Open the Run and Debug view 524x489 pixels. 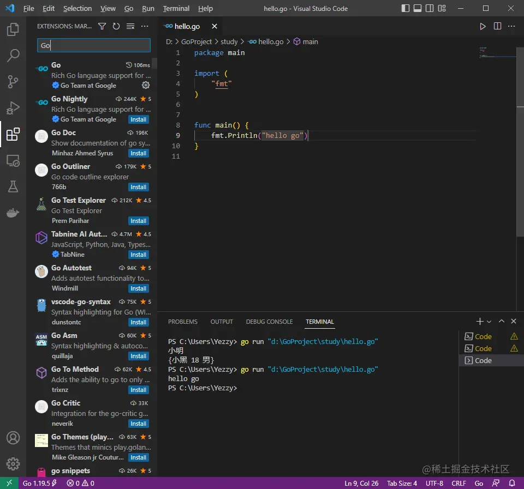(13, 107)
